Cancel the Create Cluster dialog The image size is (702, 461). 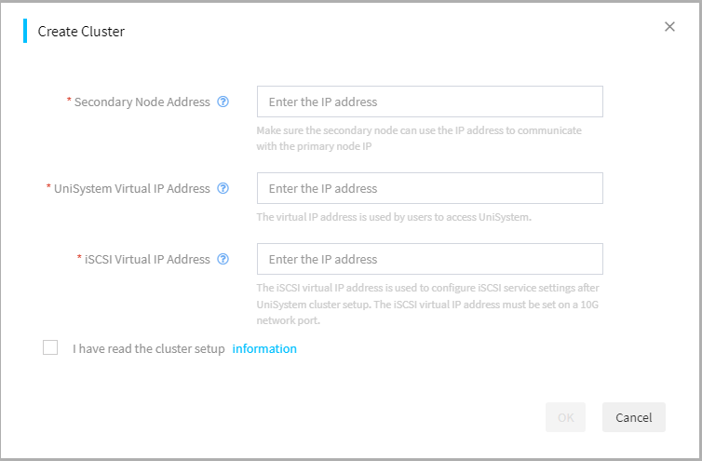coord(633,417)
